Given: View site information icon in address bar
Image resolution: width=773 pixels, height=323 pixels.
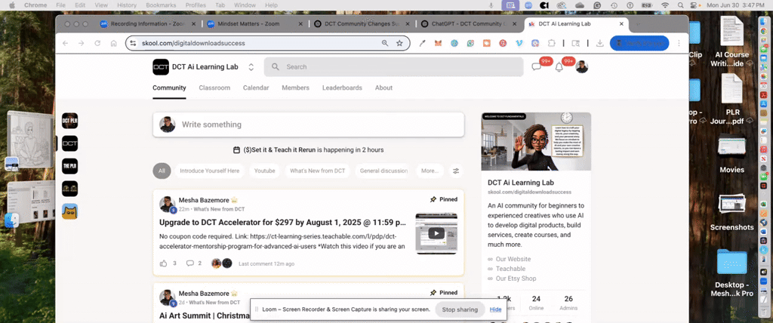Looking at the screenshot, I should coord(133,44).
